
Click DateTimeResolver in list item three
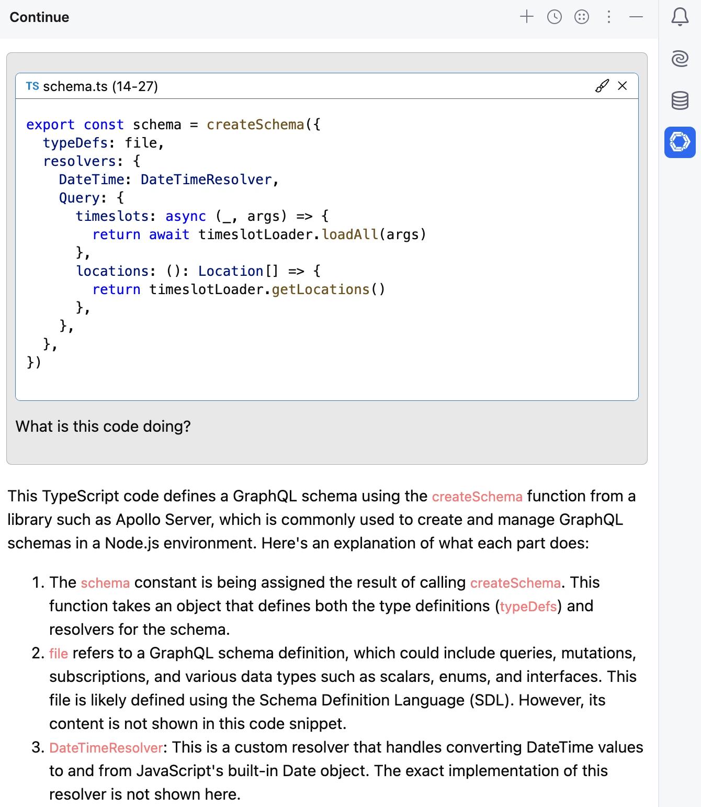pyautogui.click(x=106, y=748)
